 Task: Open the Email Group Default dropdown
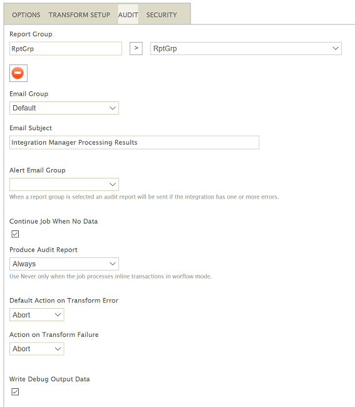click(64, 108)
